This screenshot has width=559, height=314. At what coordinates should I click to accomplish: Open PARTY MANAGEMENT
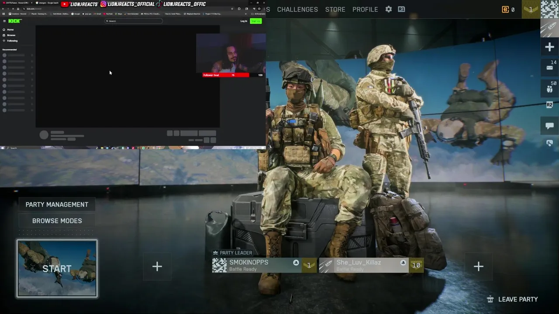click(x=57, y=205)
